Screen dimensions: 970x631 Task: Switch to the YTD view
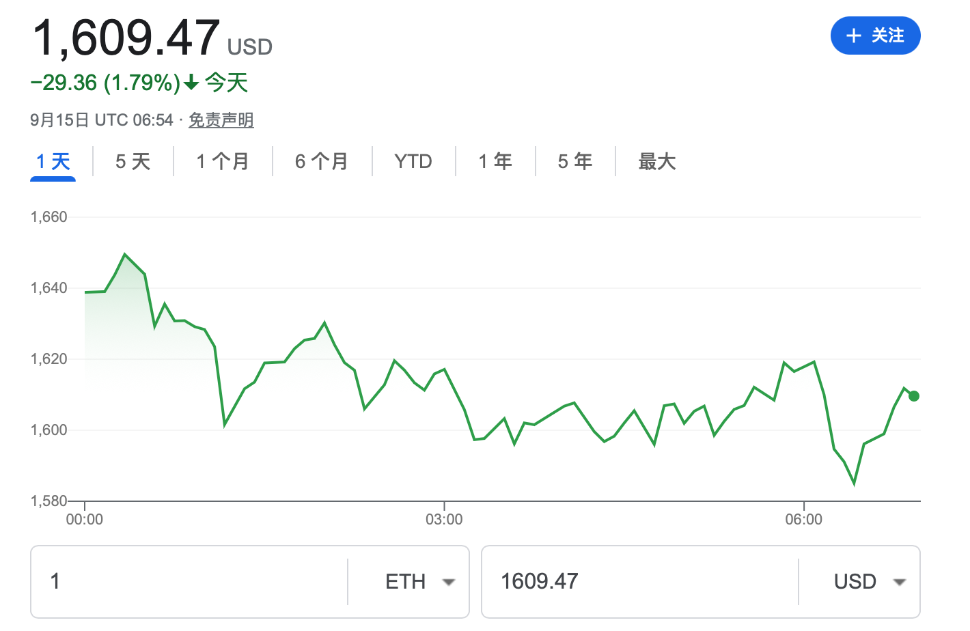coord(413,161)
